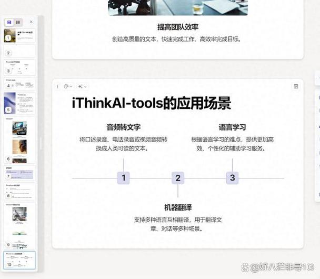Close the slide navigation sidebar
This screenshot has width=320, height=279.
31,22
